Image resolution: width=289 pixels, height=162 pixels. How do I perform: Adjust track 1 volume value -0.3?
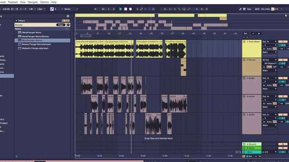click(x=283, y=45)
